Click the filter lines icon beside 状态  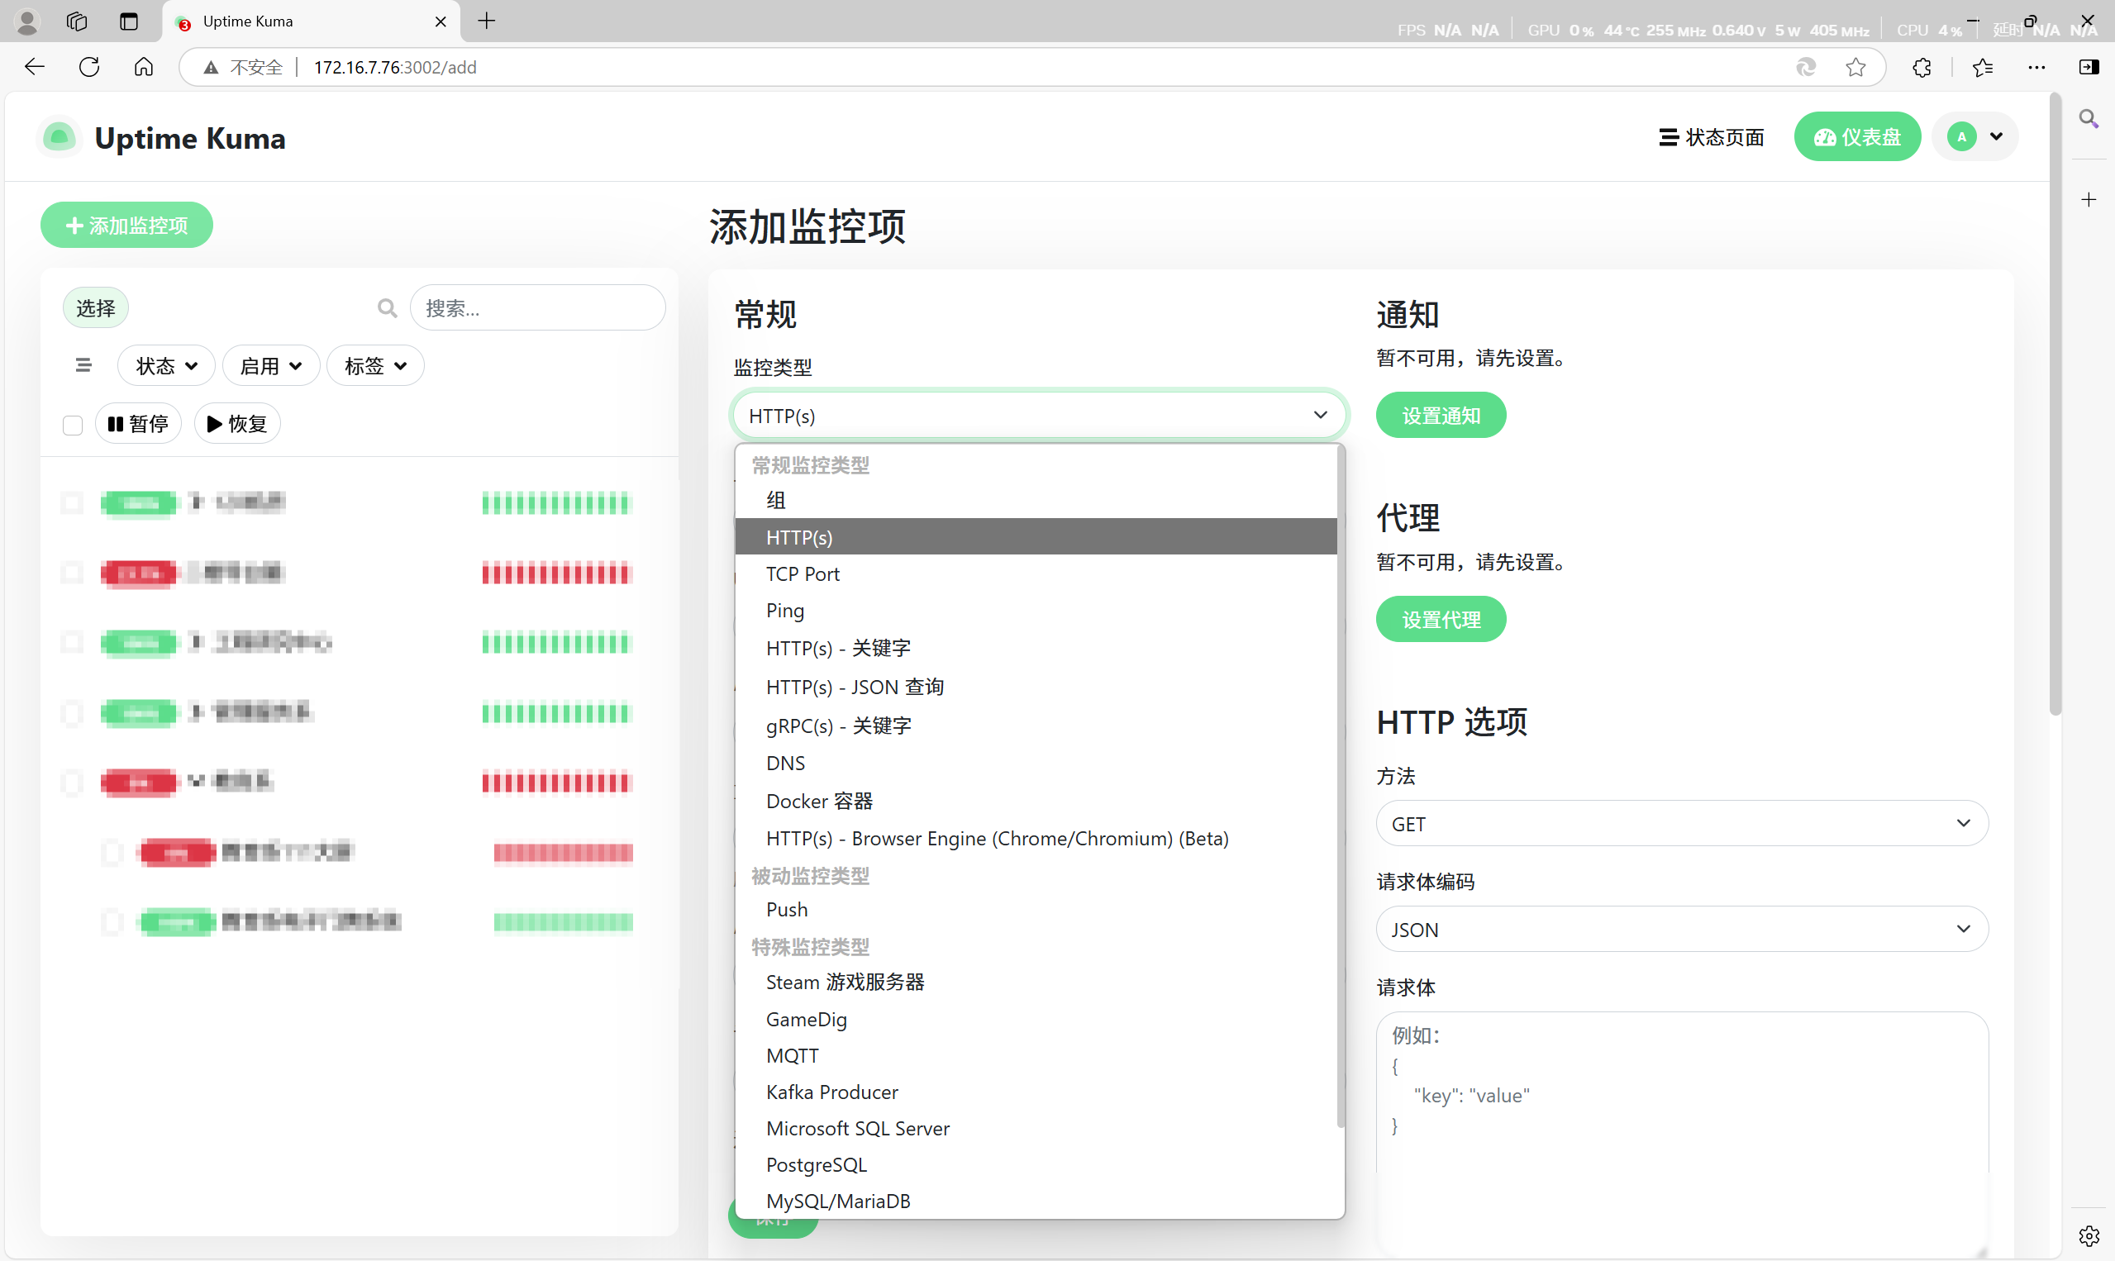83,365
